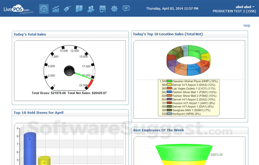259x165 pixels.
Task: Open the customers people icon
Action: (x=91, y=9)
